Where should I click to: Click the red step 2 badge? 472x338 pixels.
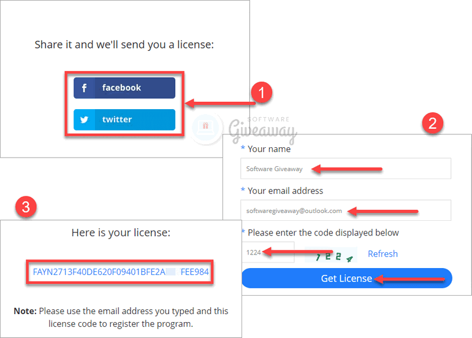[x=433, y=123]
